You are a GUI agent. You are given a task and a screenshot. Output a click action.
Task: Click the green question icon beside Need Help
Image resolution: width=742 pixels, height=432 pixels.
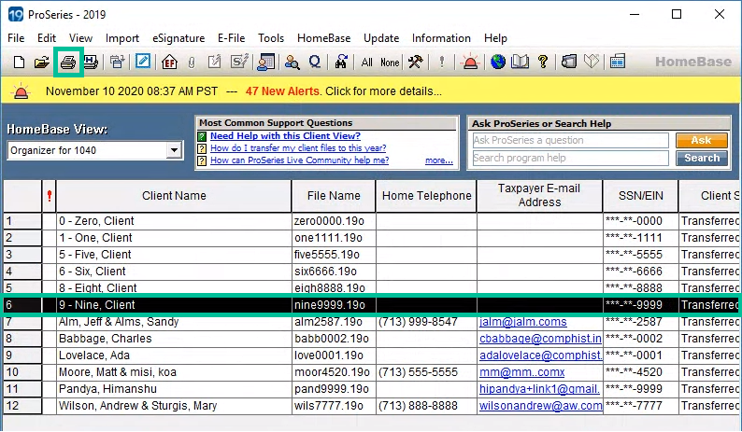click(202, 136)
